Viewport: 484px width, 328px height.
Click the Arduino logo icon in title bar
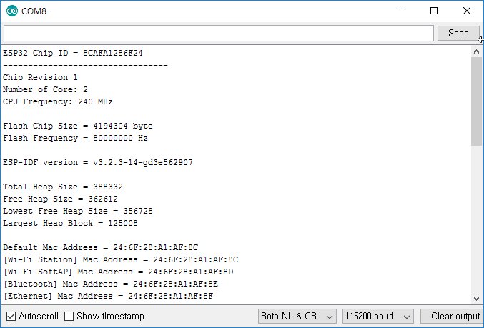[x=12, y=11]
